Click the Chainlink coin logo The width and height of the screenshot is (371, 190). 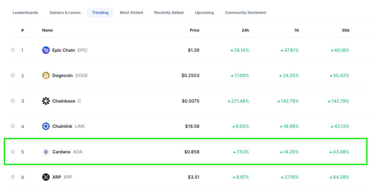coord(46,126)
